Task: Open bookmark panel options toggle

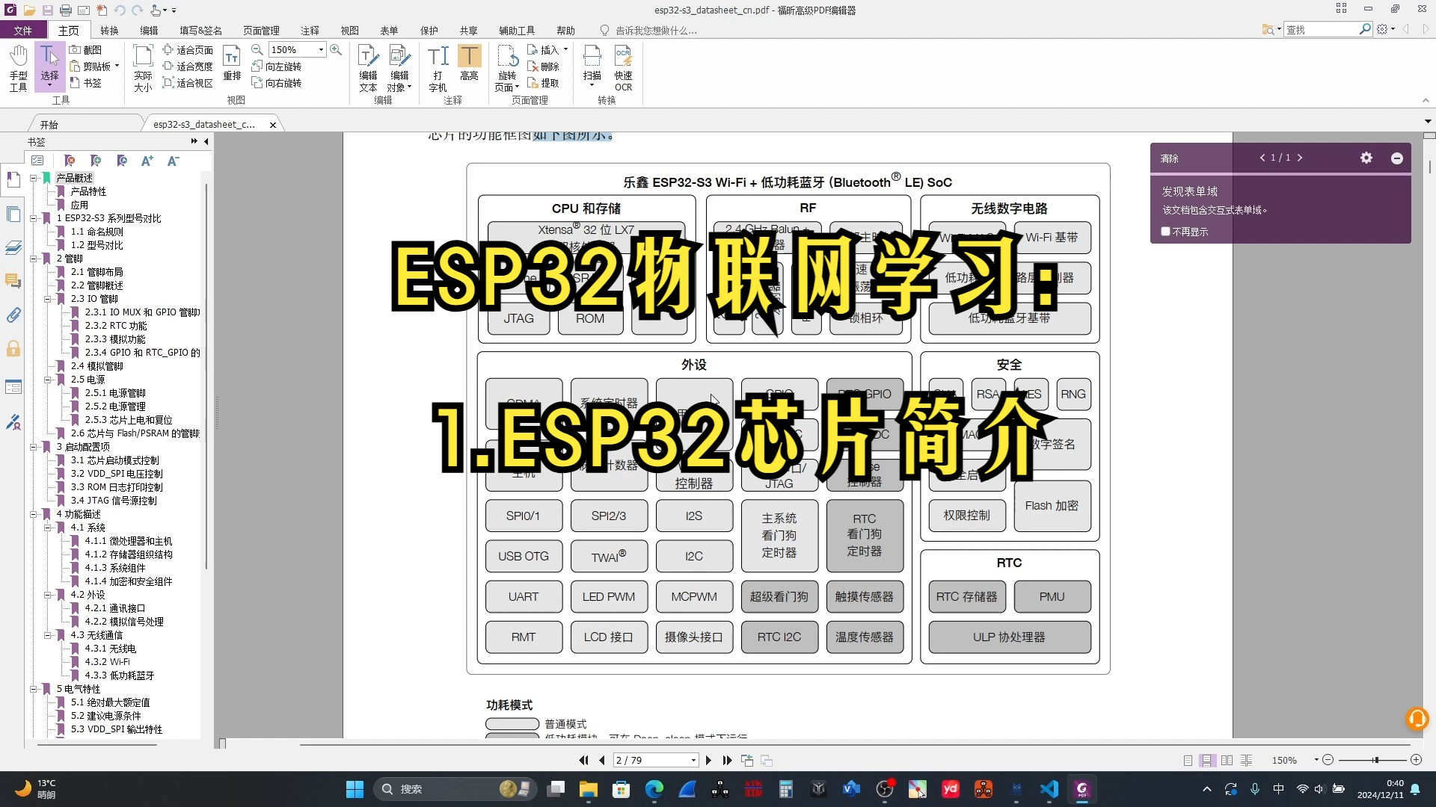Action: coord(38,160)
